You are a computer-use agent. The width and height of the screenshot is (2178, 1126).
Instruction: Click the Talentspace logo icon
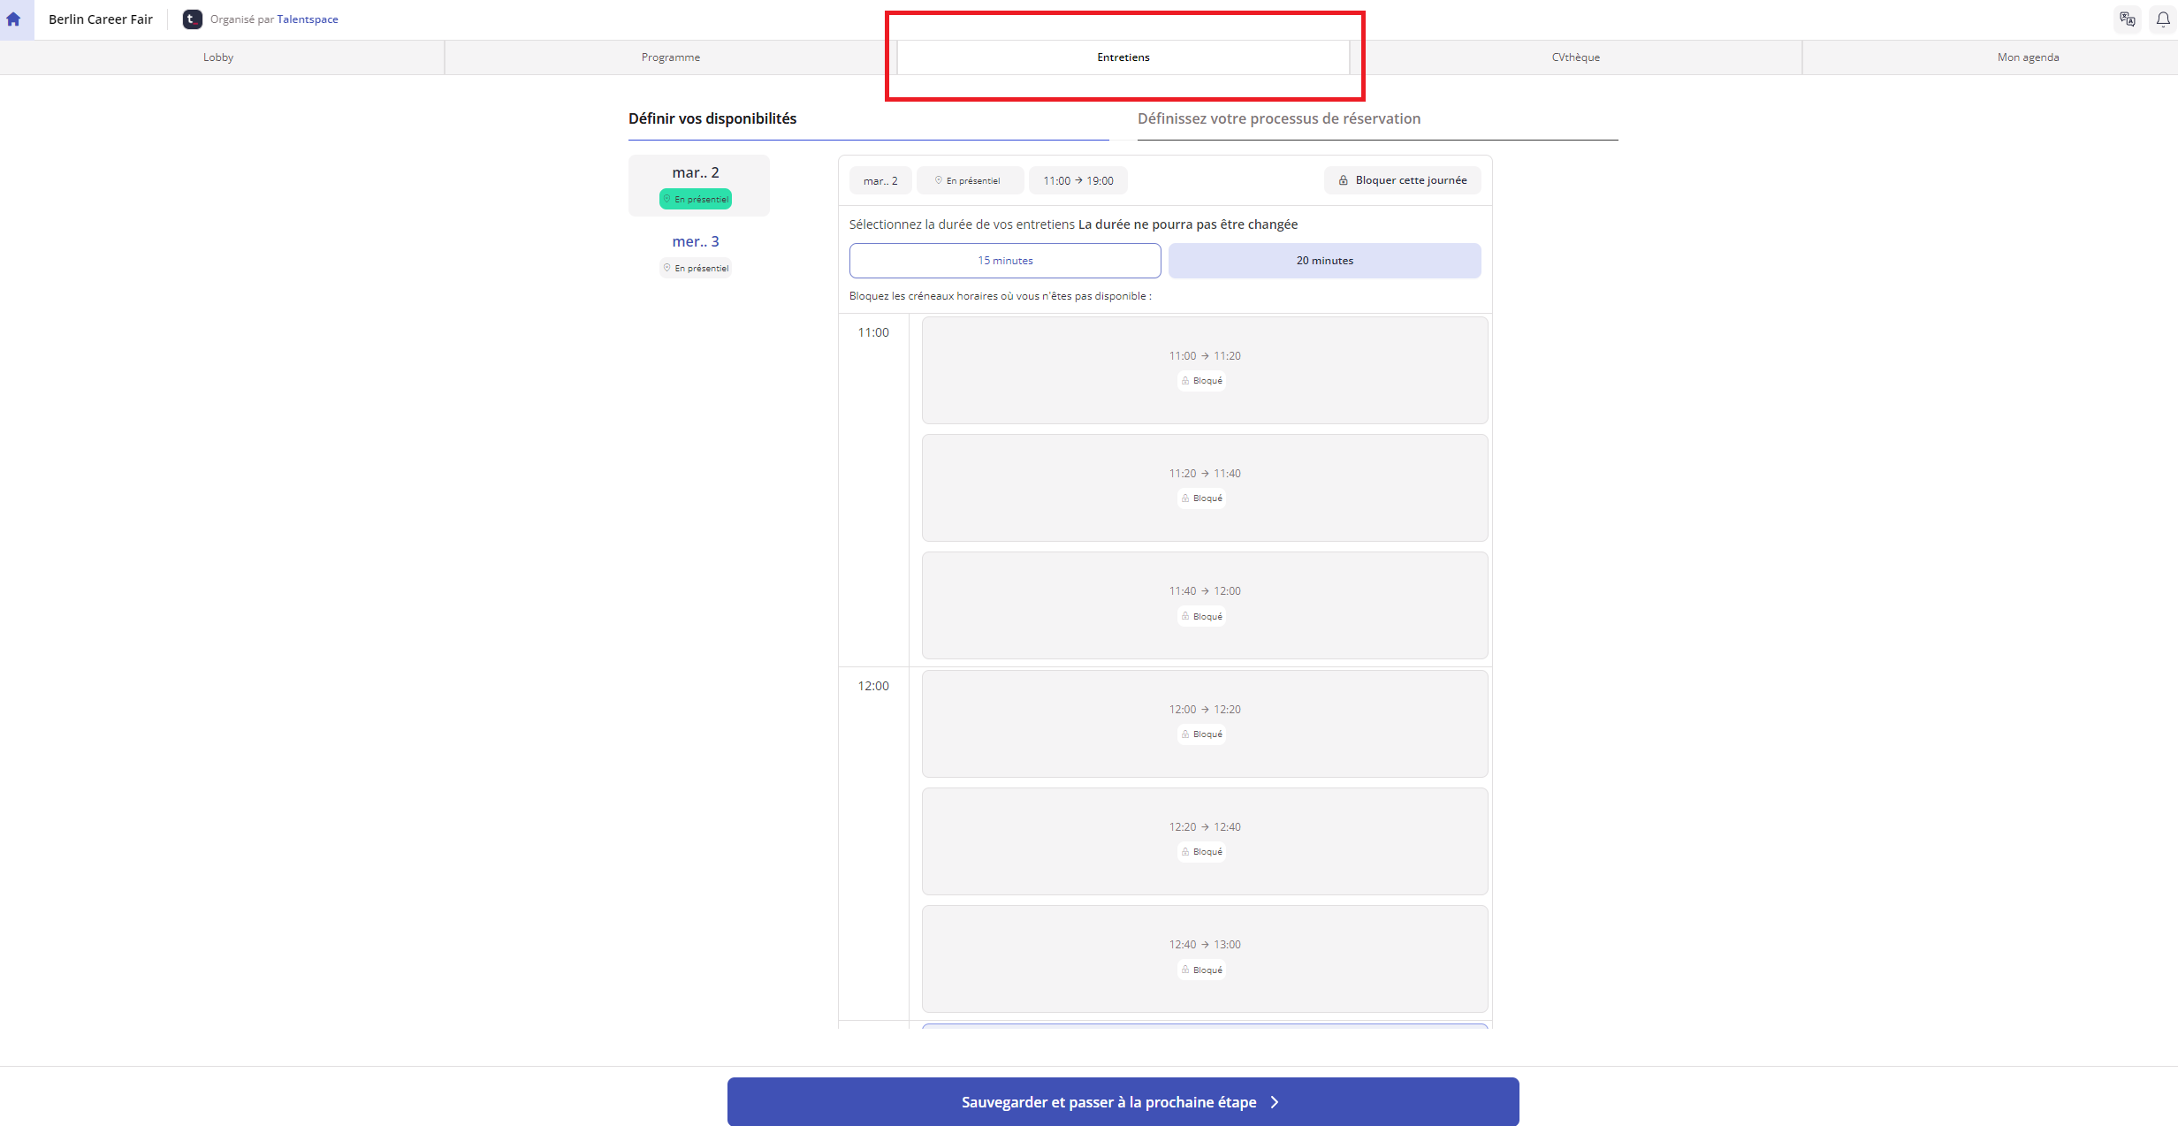(x=192, y=19)
